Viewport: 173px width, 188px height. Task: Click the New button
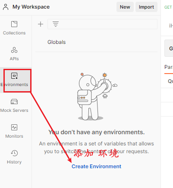pos(125,7)
